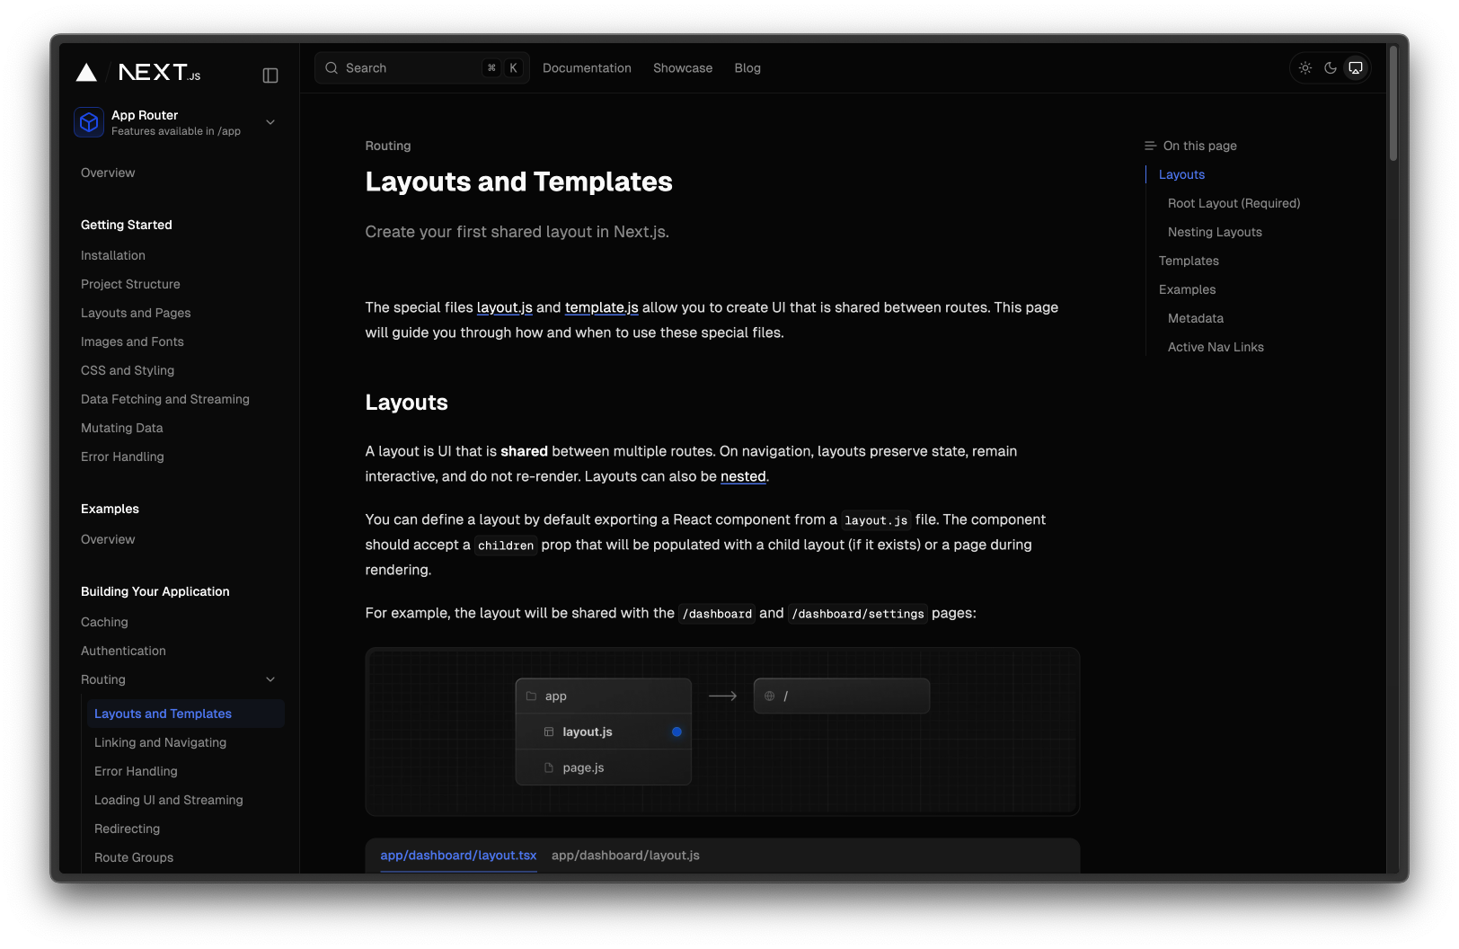Image resolution: width=1459 pixels, height=949 pixels.
Task: Open Documentation in top navigation
Action: [587, 68]
